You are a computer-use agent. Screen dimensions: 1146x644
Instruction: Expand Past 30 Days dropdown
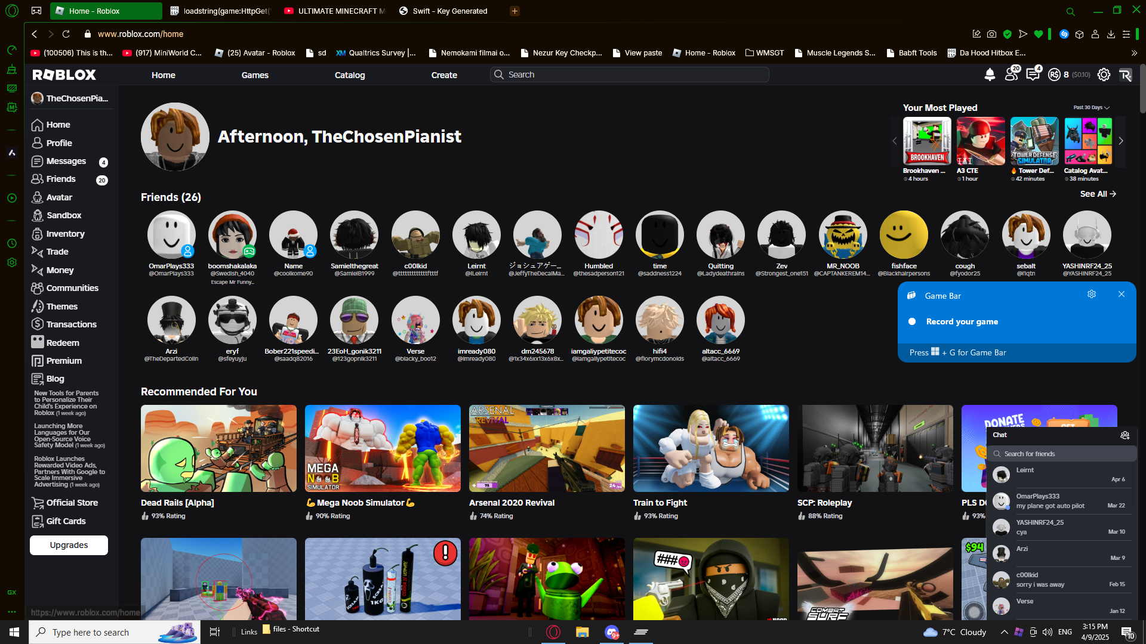(1091, 108)
